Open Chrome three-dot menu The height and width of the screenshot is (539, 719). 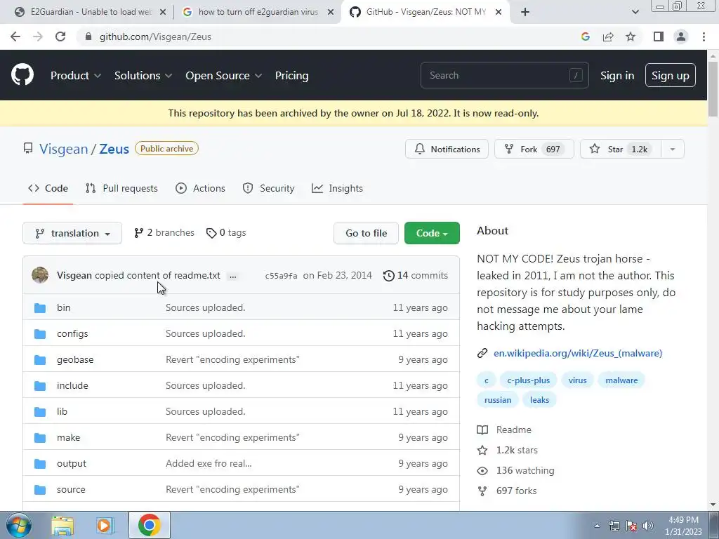click(x=704, y=36)
